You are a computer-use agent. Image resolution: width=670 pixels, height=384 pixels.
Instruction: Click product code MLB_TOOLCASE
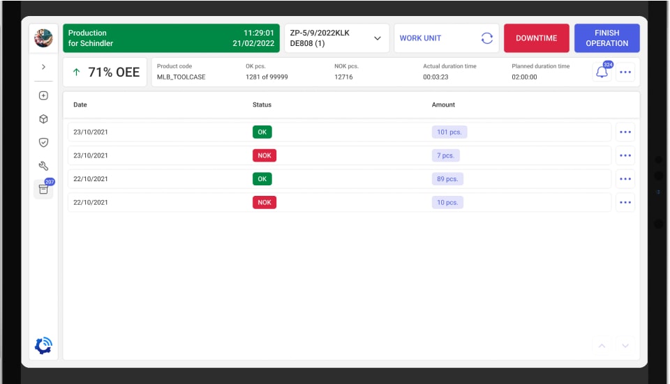tap(181, 77)
